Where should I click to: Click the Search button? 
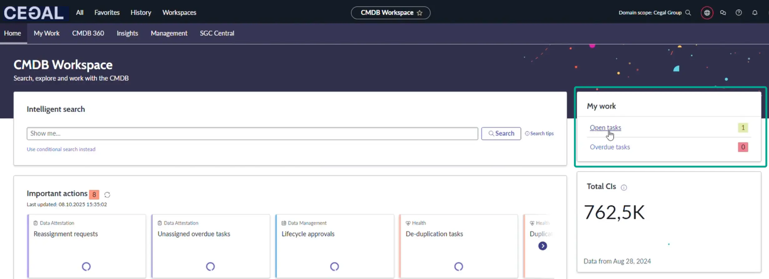click(501, 133)
